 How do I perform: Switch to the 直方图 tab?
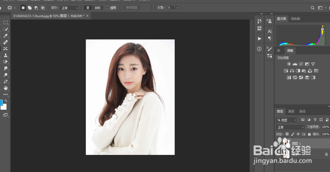point(281,19)
